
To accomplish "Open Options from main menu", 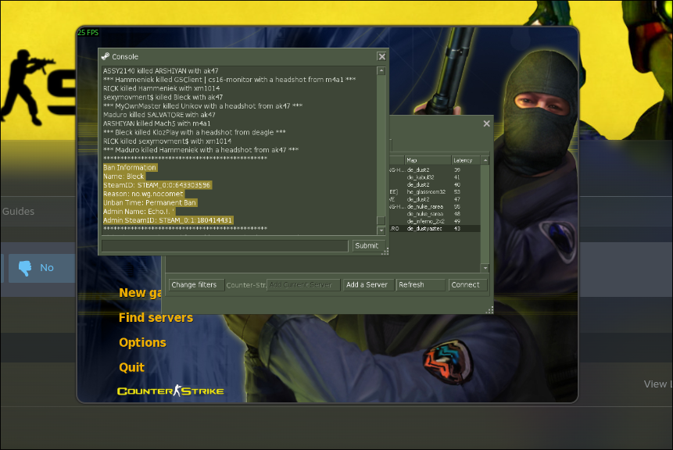I will pyautogui.click(x=142, y=342).
